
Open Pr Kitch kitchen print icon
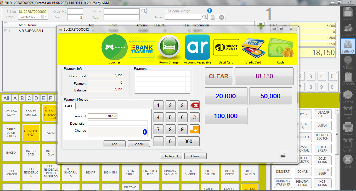point(348,61)
